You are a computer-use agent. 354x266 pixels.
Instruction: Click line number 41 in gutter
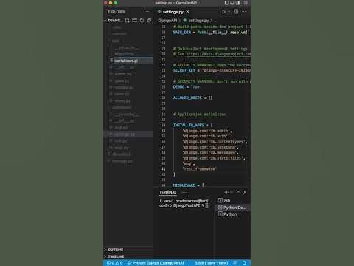(x=163, y=169)
